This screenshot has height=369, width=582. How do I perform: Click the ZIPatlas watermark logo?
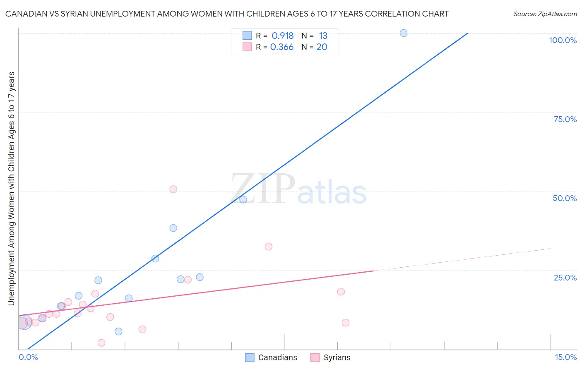click(x=298, y=190)
